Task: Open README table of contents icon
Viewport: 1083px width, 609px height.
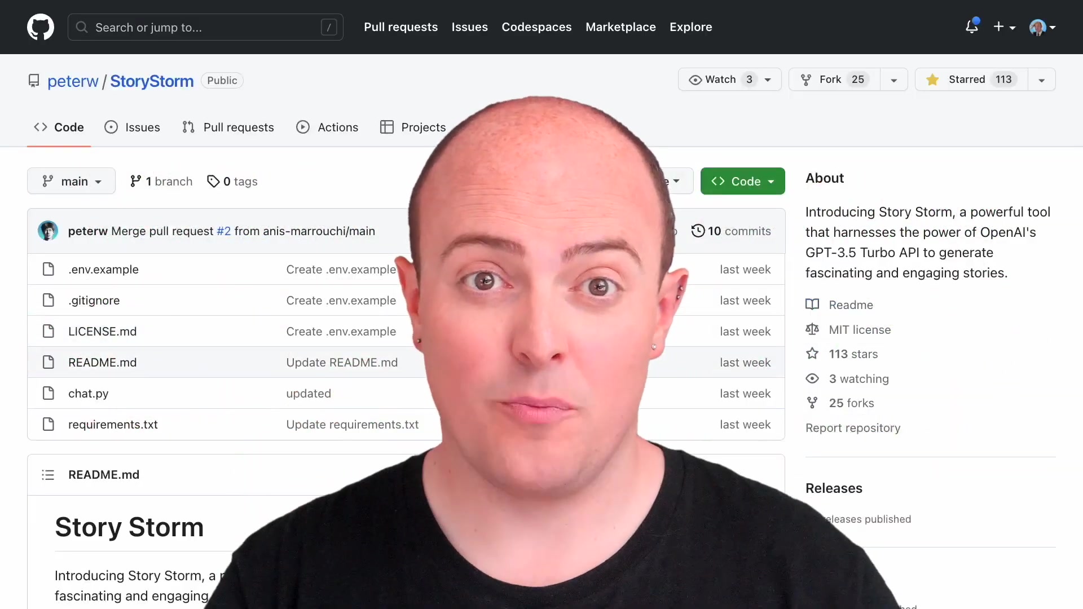Action: click(x=48, y=475)
